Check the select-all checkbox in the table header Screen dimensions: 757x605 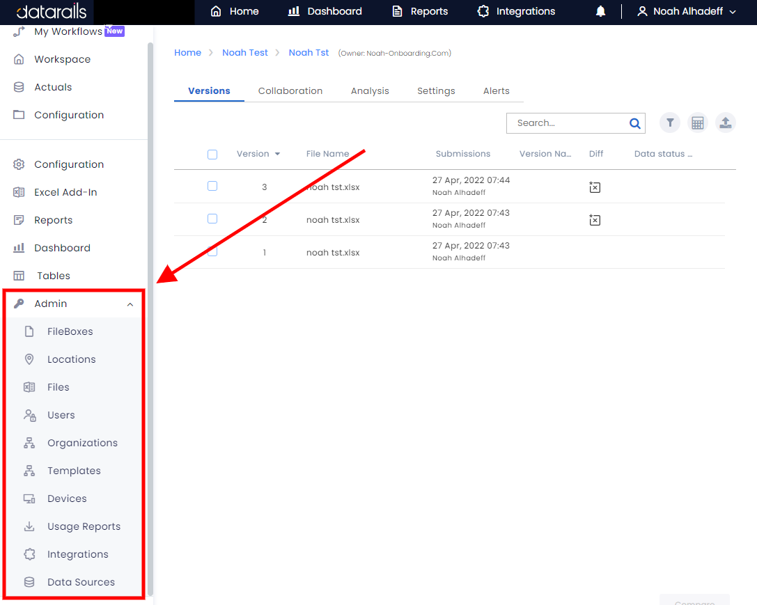tap(212, 155)
